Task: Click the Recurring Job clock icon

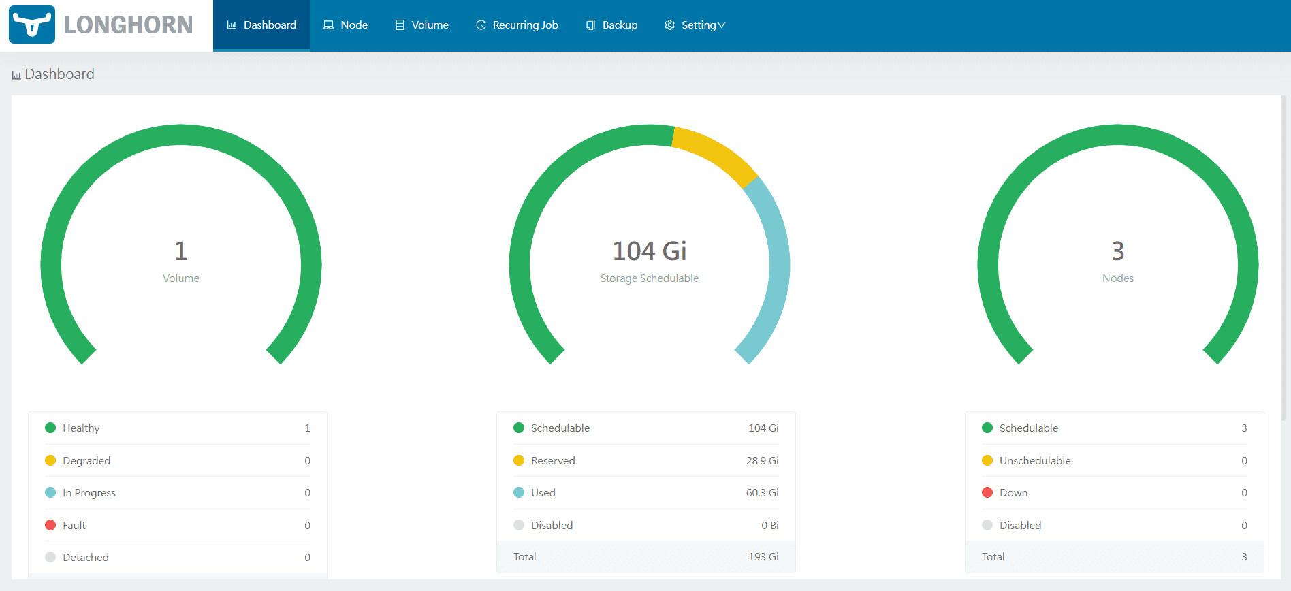Action: pos(481,25)
